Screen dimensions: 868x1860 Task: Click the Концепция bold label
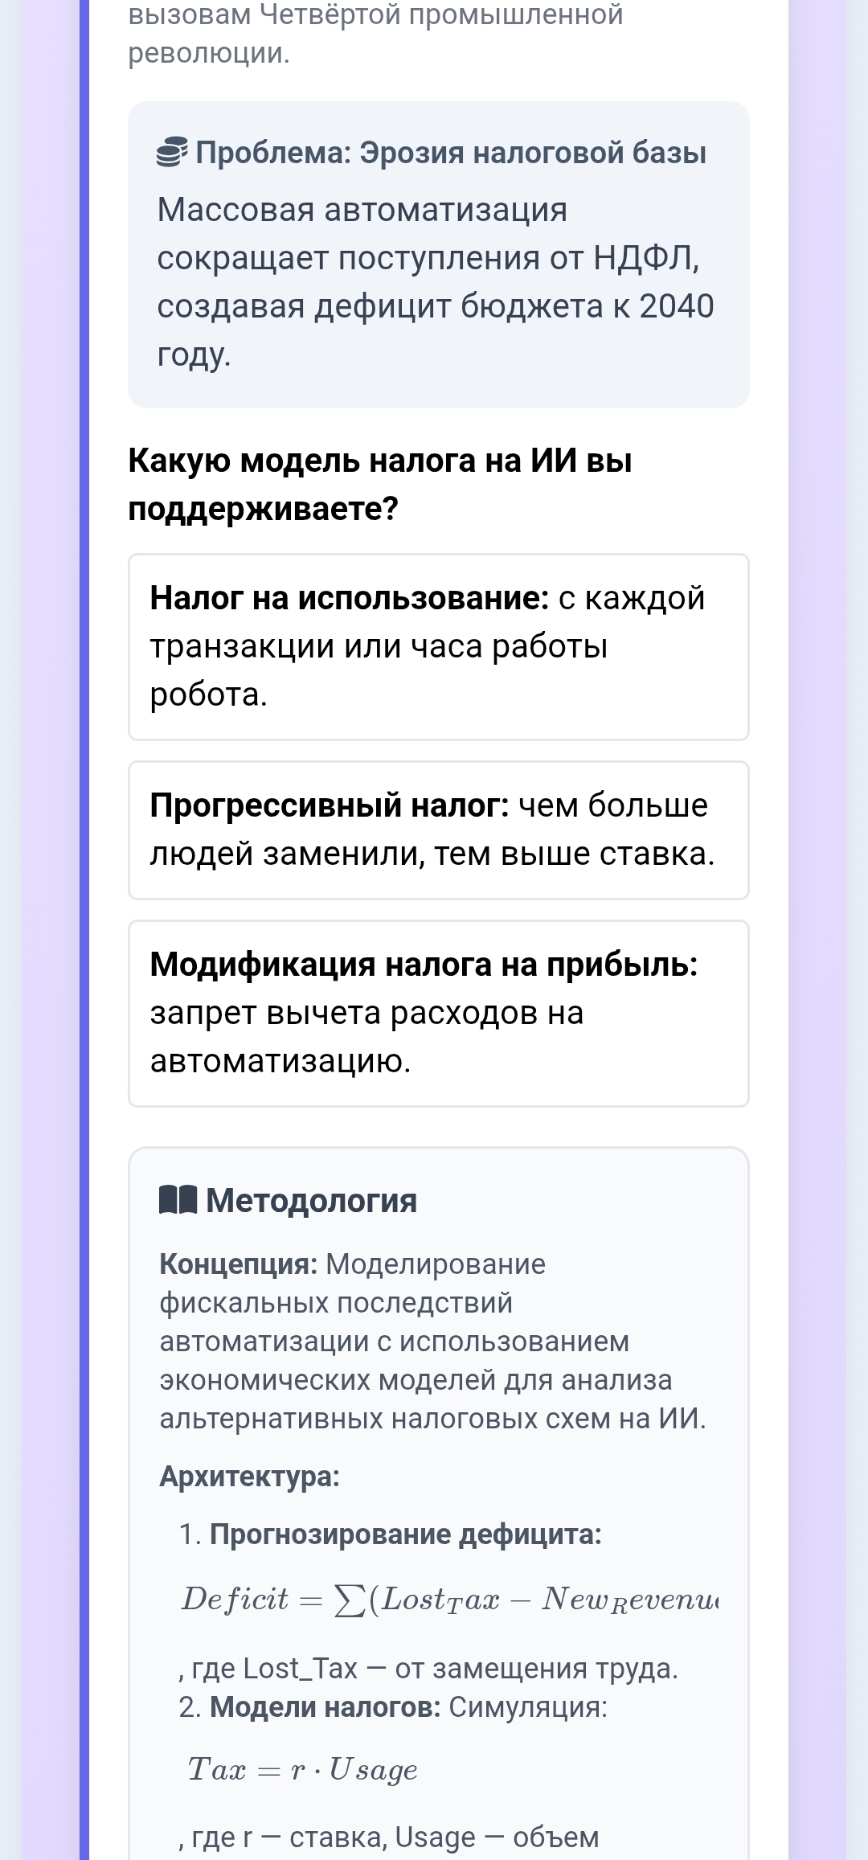[x=239, y=1264]
